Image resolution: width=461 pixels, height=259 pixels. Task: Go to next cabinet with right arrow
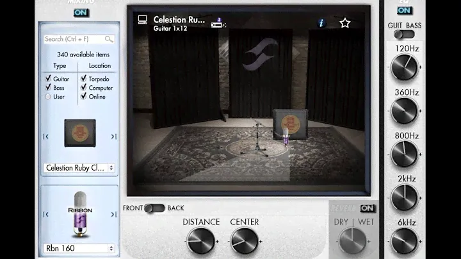(113, 137)
